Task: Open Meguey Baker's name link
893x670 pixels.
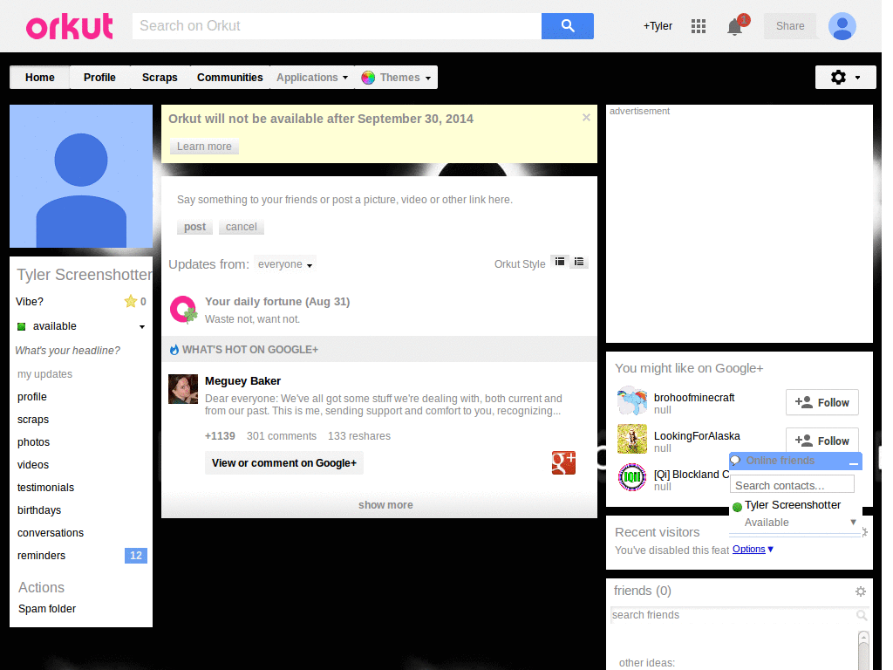Action: [x=242, y=380]
